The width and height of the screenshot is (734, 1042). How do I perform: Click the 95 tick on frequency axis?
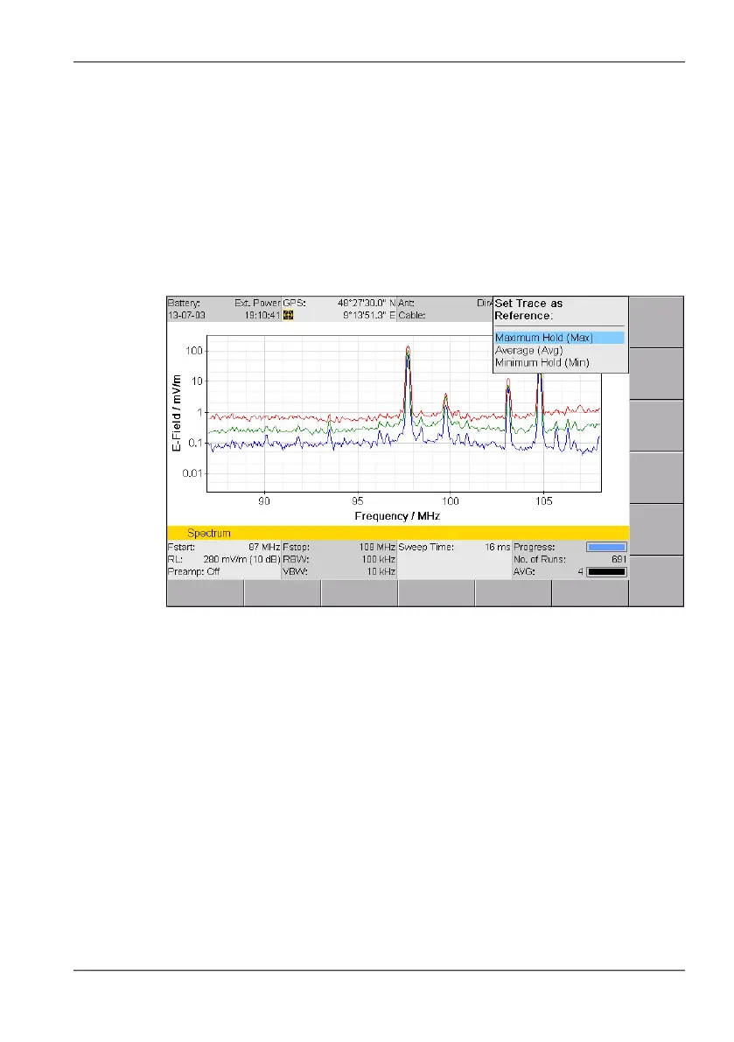coord(357,501)
